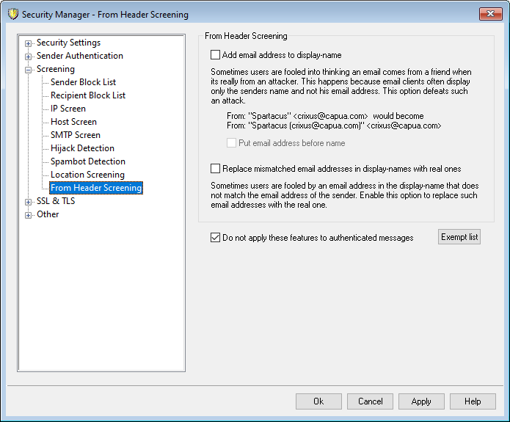This screenshot has height=422, width=510.
Task: Click the Security Manager shield icon in title bar
Action: coord(12,14)
